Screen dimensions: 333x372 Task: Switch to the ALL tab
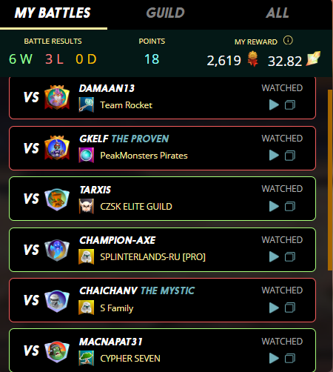pyautogui.click(x=277, y=13)
